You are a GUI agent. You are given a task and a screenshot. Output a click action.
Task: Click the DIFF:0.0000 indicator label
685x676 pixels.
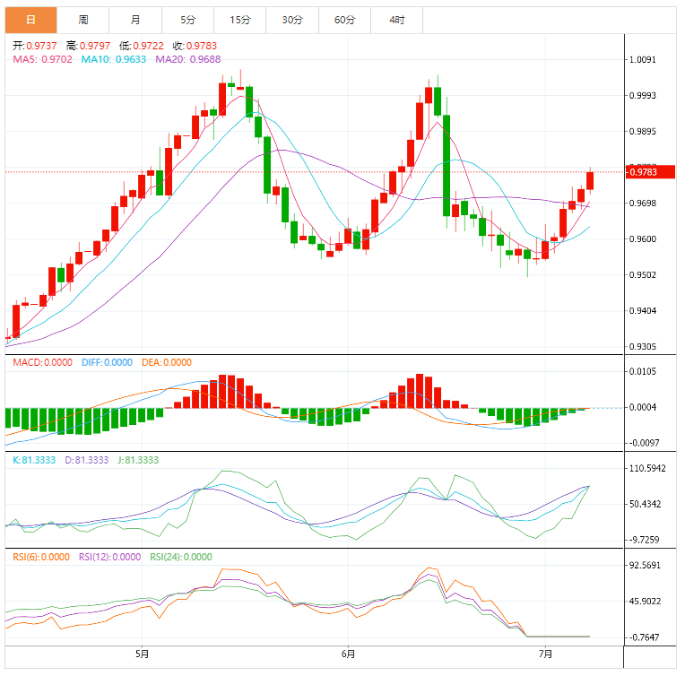pyautogui.click(x=107, y=362)
